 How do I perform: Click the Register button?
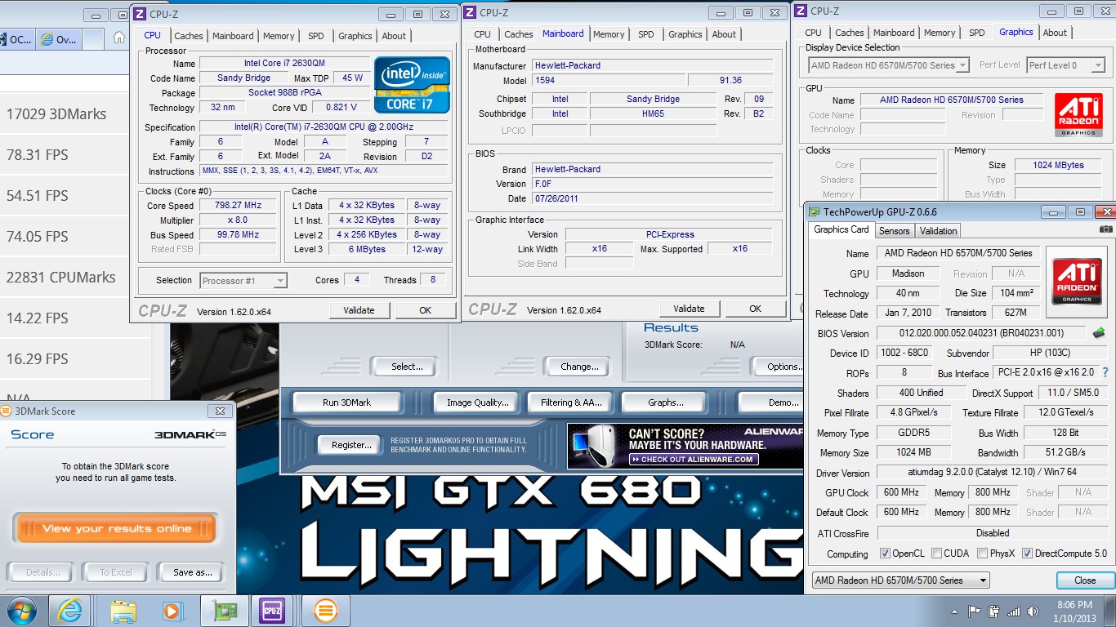pyautogui.click(x=351, y=445)
